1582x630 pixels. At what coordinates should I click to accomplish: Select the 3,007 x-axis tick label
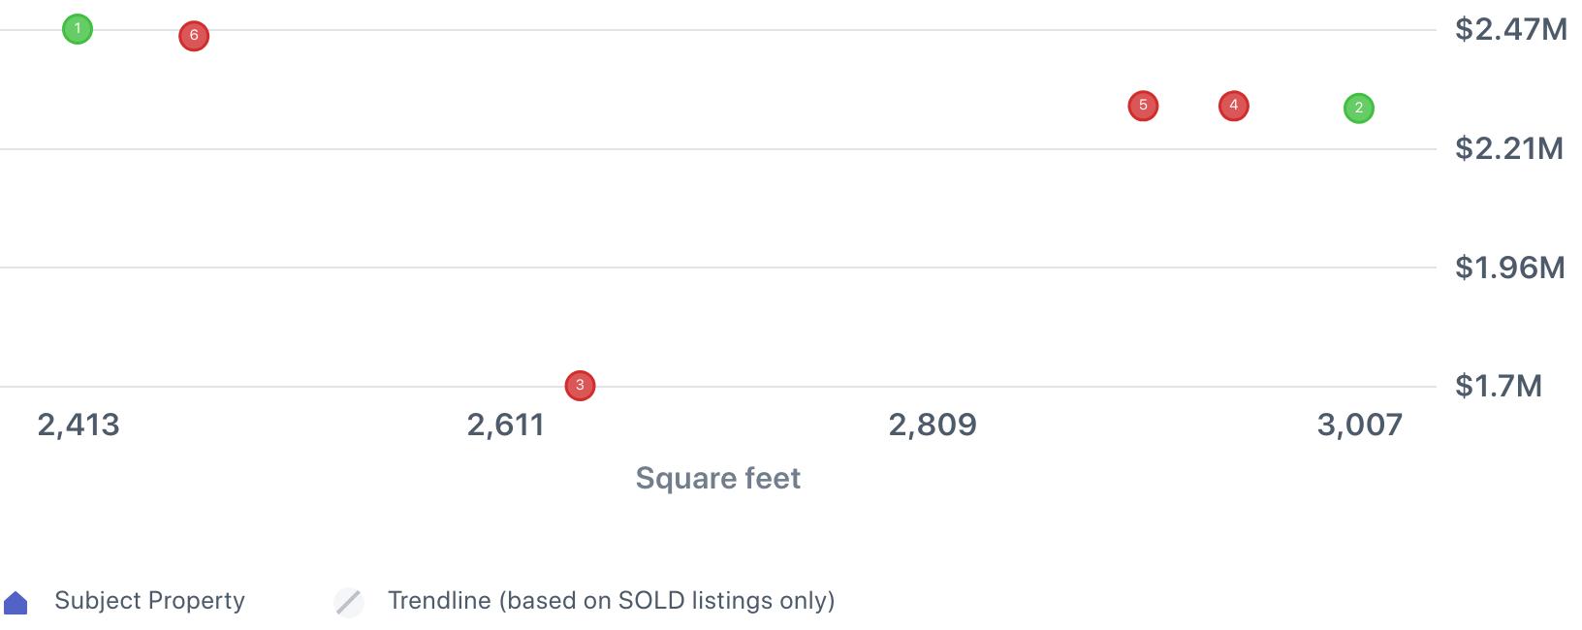1359,425
